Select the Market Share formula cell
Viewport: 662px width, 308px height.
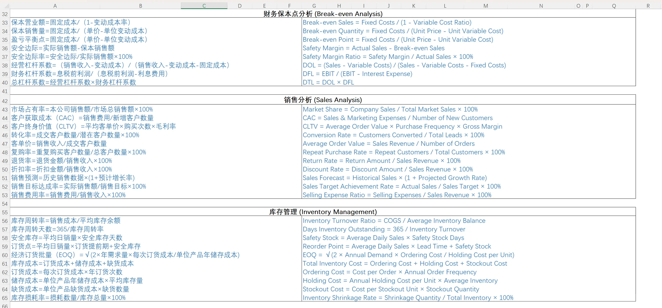coord(390,110)
